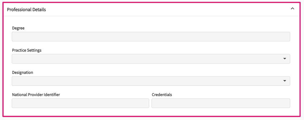This screenshot has height=120, width=304.
Task: Click the Professional Details header bar
Action: (x=151, y=10)
